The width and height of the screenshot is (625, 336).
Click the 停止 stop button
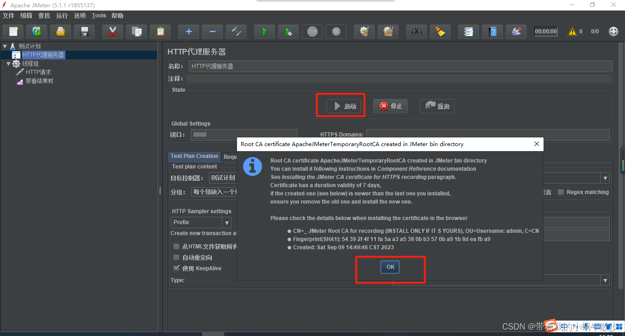[x=390, y=106]
